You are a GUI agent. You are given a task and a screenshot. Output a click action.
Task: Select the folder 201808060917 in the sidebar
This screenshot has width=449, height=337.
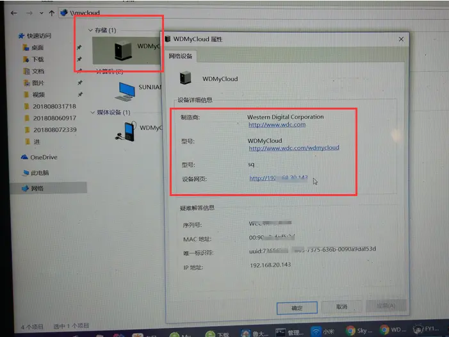[x=51, y=118]
